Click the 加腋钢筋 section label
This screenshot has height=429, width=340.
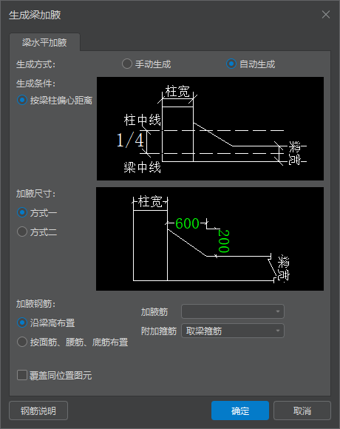[35, 304]
